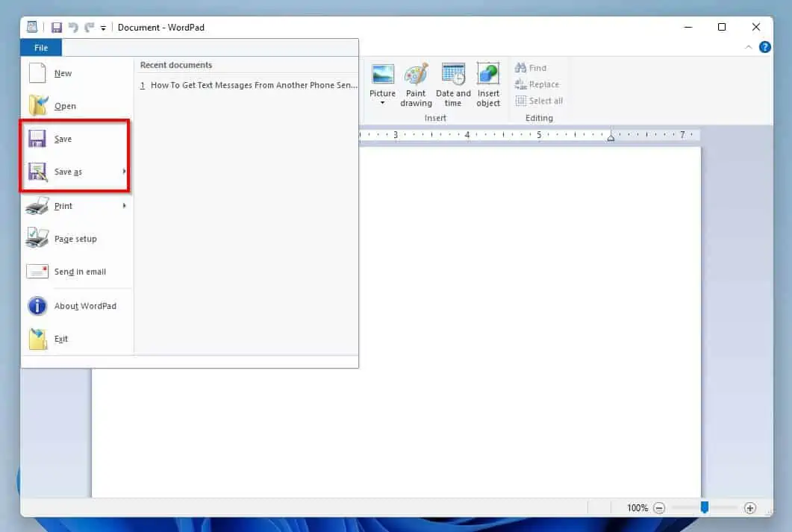
Task: Click Exit in the File menu
Action: pos(77,339)
